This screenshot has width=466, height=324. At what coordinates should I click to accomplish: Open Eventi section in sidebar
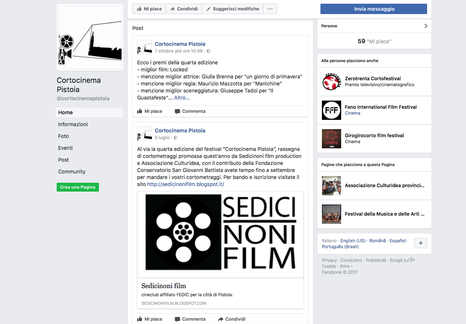pos(65,148)
